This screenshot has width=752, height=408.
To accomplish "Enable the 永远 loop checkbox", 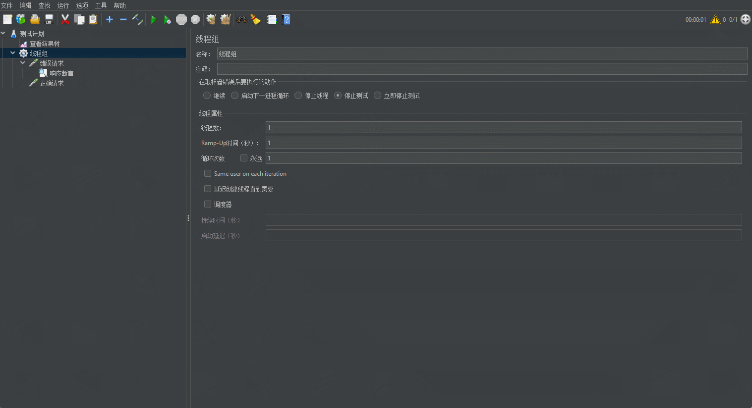I will click(x=244, y=158).
